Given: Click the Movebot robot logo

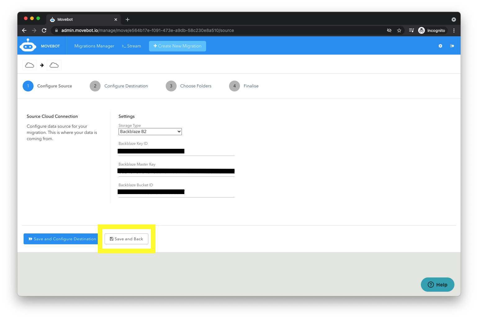Looking at the screenshot, I should point(28,45).
